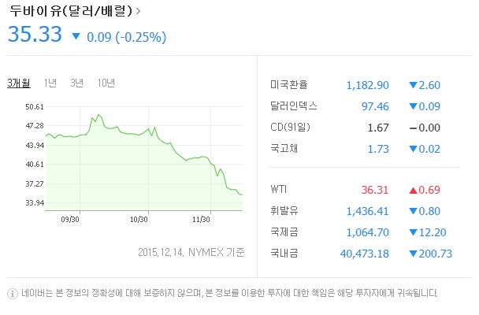This screenshot has width=479, height=315.
Task: Switch chart to 3년 period
Action: (x=76, y=83)
